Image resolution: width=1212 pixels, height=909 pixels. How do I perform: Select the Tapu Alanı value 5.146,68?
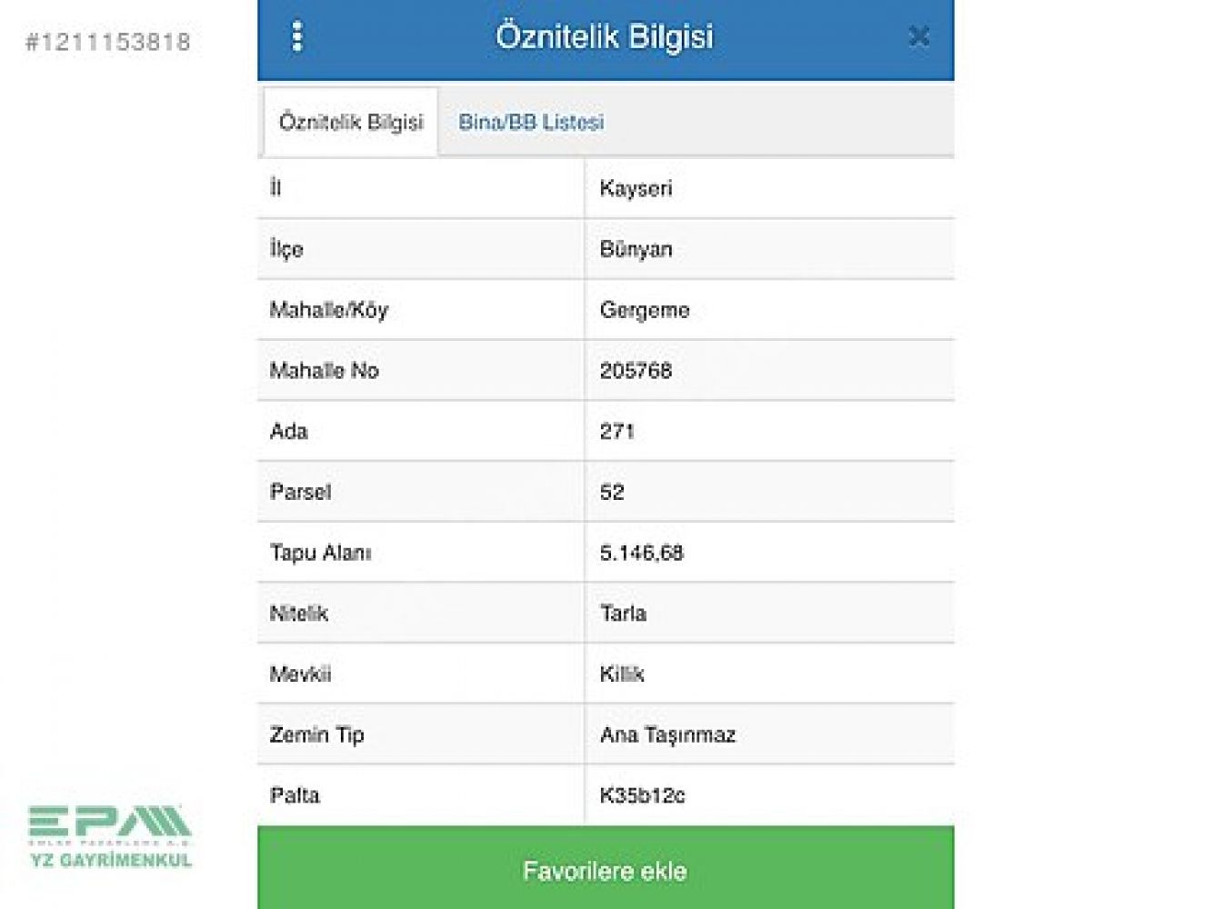point(641,553)
